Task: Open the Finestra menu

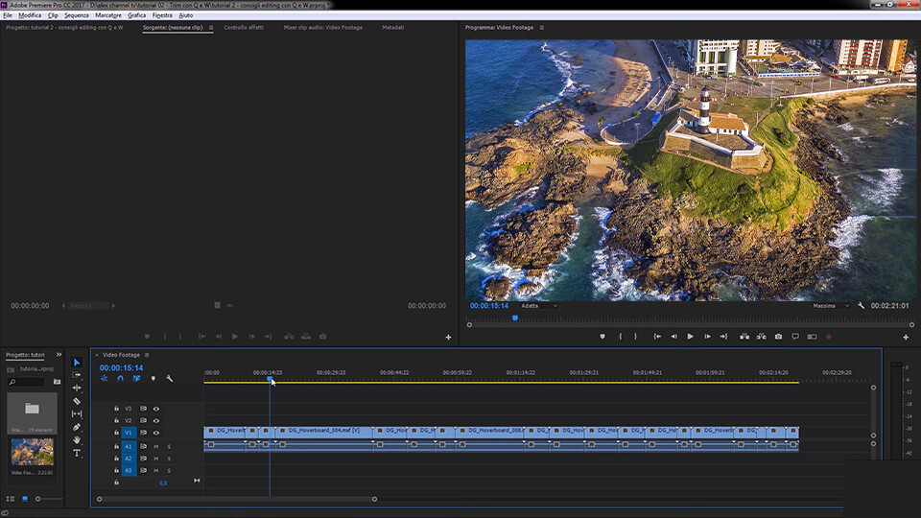Action: coord(162,15)
